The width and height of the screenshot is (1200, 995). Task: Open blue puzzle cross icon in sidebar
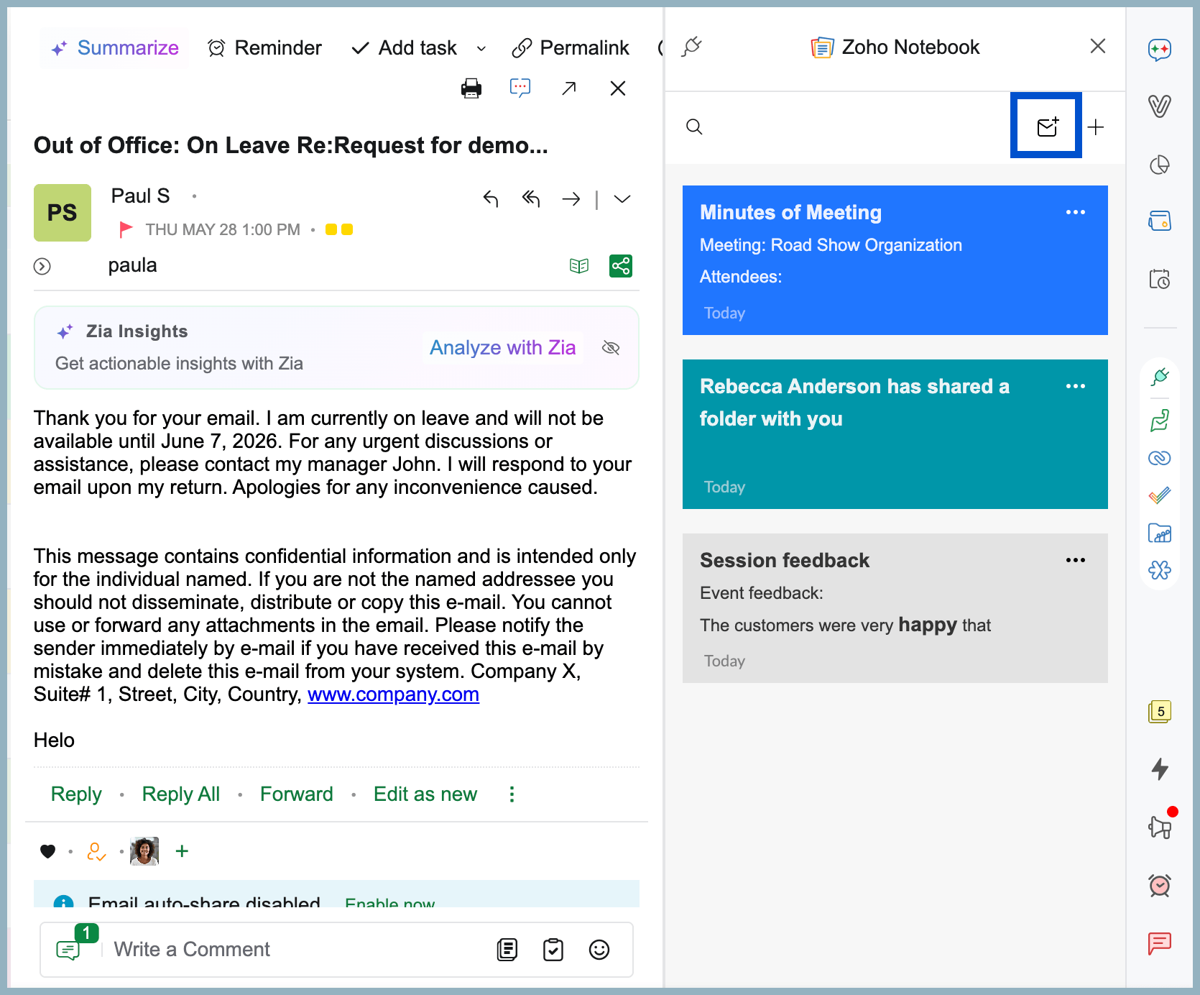(x=1160, y=570)
